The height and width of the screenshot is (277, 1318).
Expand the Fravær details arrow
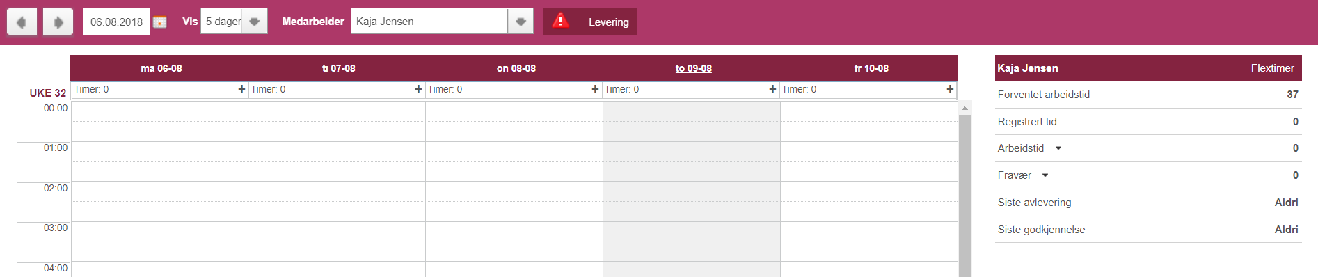[1045, 175]
